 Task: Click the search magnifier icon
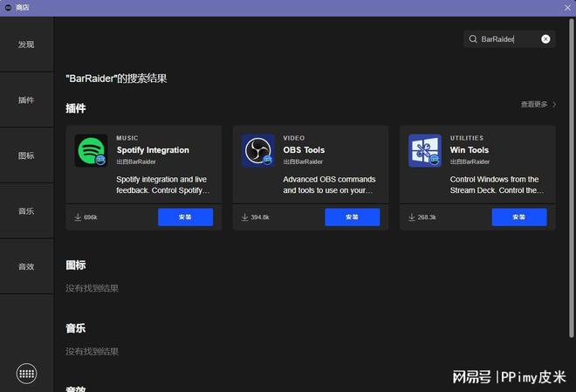473,39
